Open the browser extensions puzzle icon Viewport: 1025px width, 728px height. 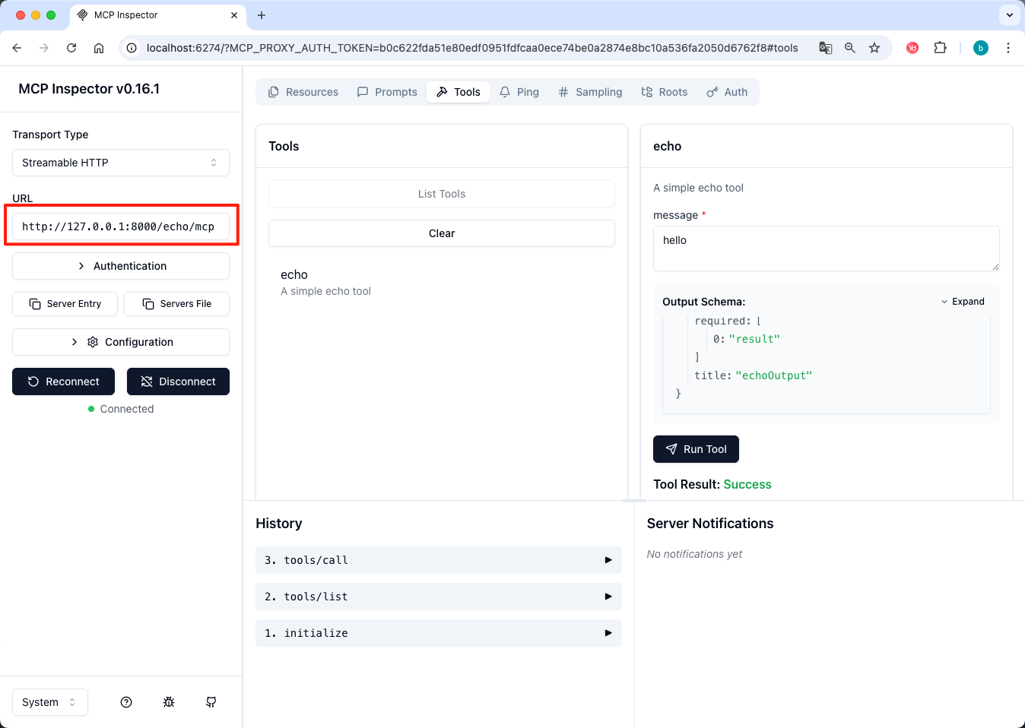coord(941,48)
